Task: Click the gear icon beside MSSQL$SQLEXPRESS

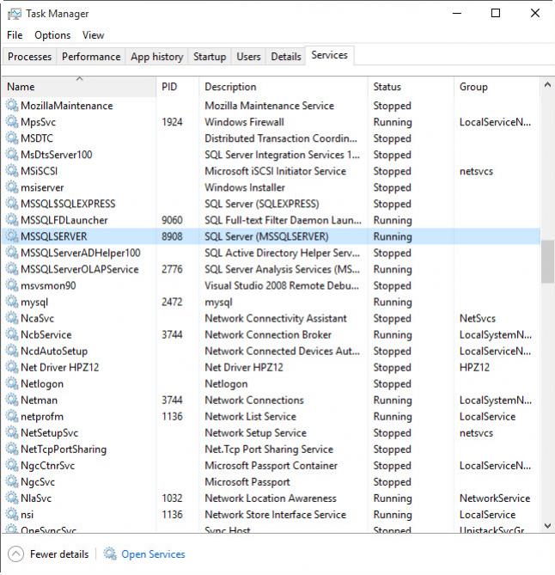Action: [x=12, y=204]
